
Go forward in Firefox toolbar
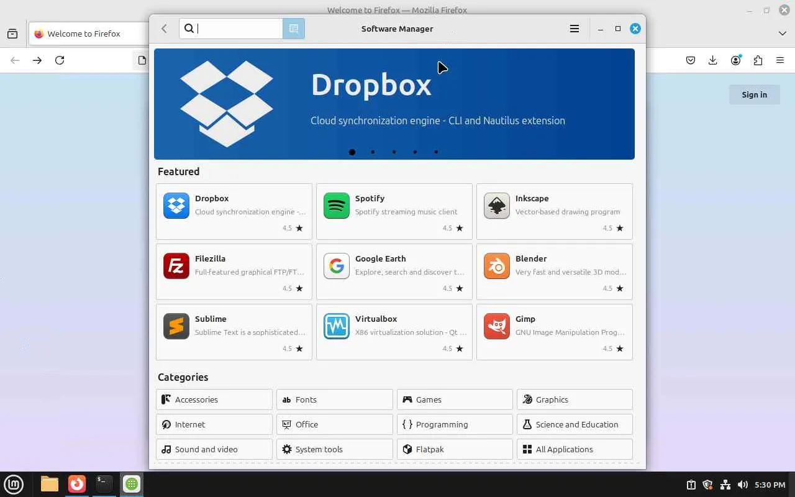point(37,60)
